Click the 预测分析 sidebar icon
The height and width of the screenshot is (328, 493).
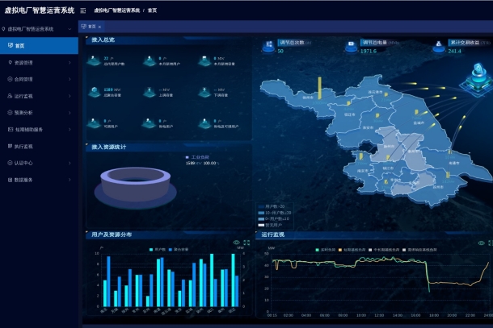point(9,113)
